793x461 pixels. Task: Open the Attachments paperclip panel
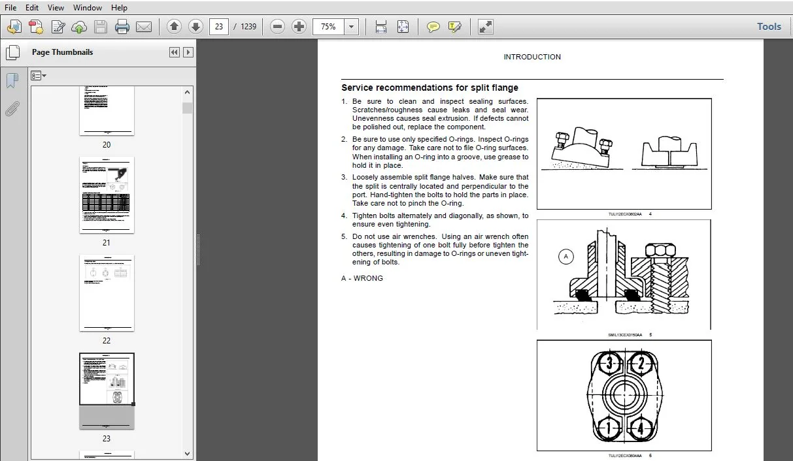point(12,108)
